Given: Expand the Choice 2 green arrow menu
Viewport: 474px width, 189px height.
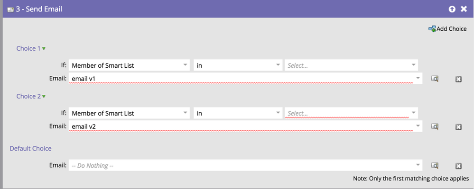Looking at the screenshot, I should pyautogui.click(x=44, y=96).
